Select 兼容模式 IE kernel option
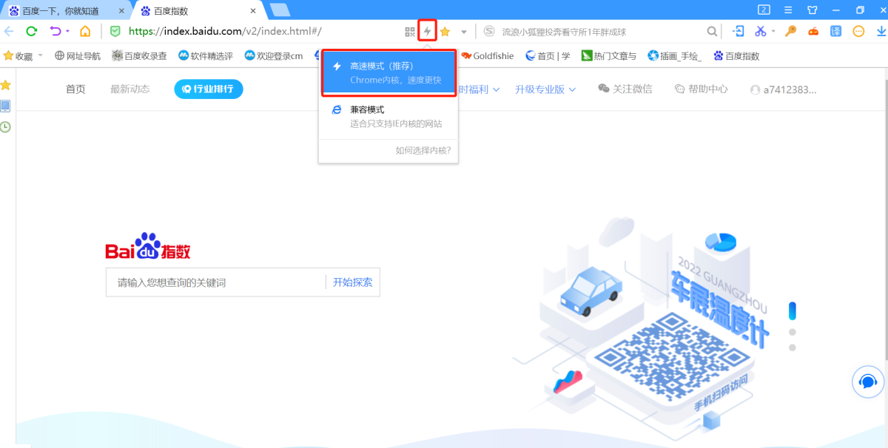Screen dimensions: 888x448 pos(388,117)
